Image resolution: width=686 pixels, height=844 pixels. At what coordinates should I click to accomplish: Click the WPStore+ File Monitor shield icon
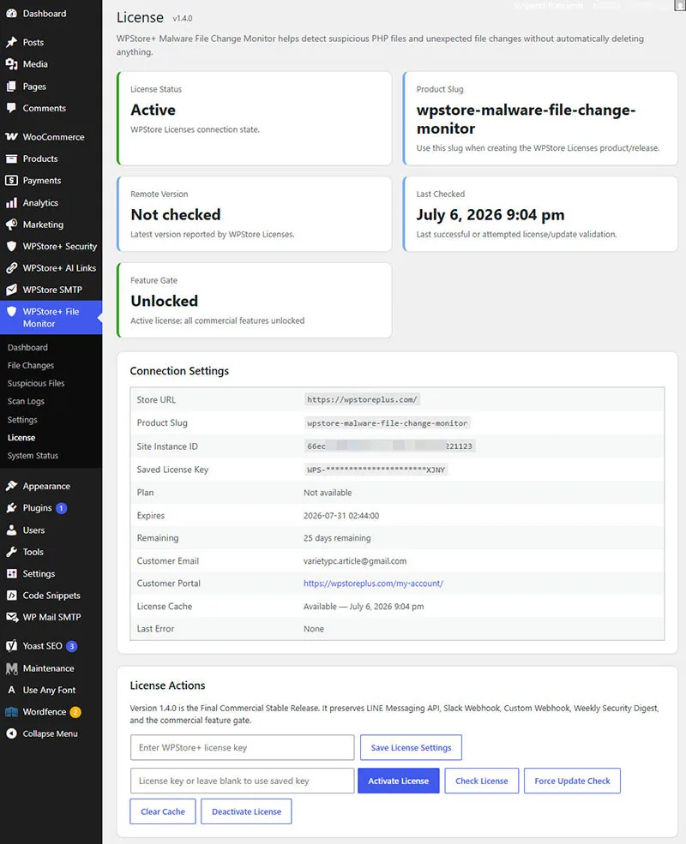pyautogui.click(x=11, y=311)
